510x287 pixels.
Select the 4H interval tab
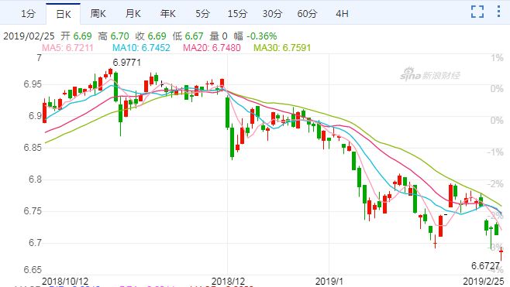point(342,14)
